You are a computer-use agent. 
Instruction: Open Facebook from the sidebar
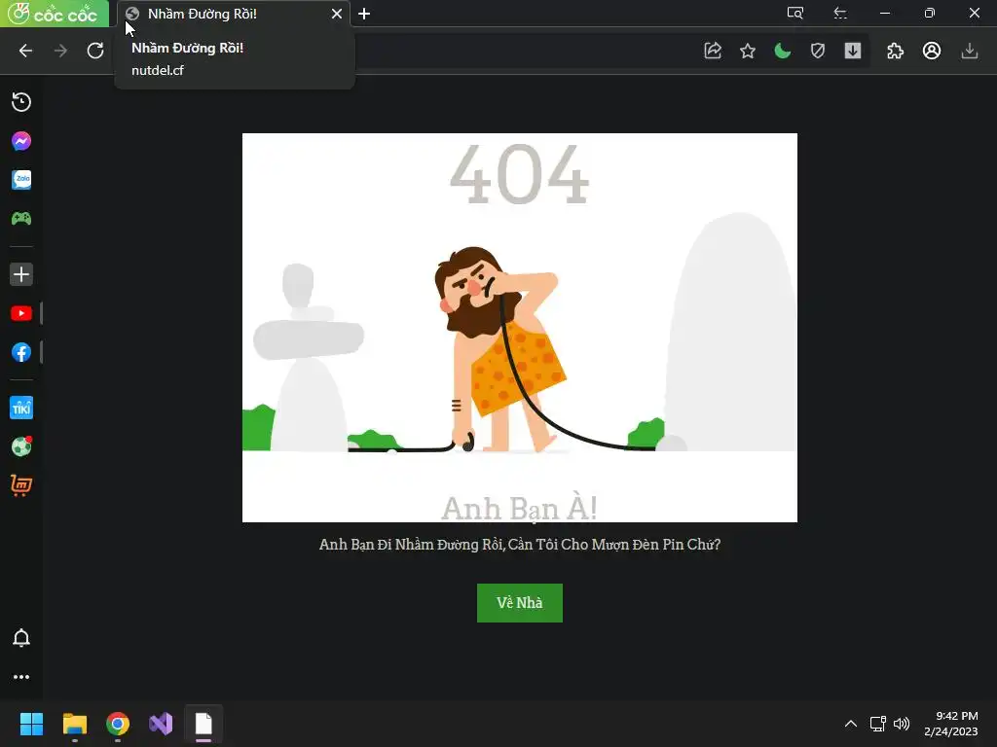click(x=21, y=352)
